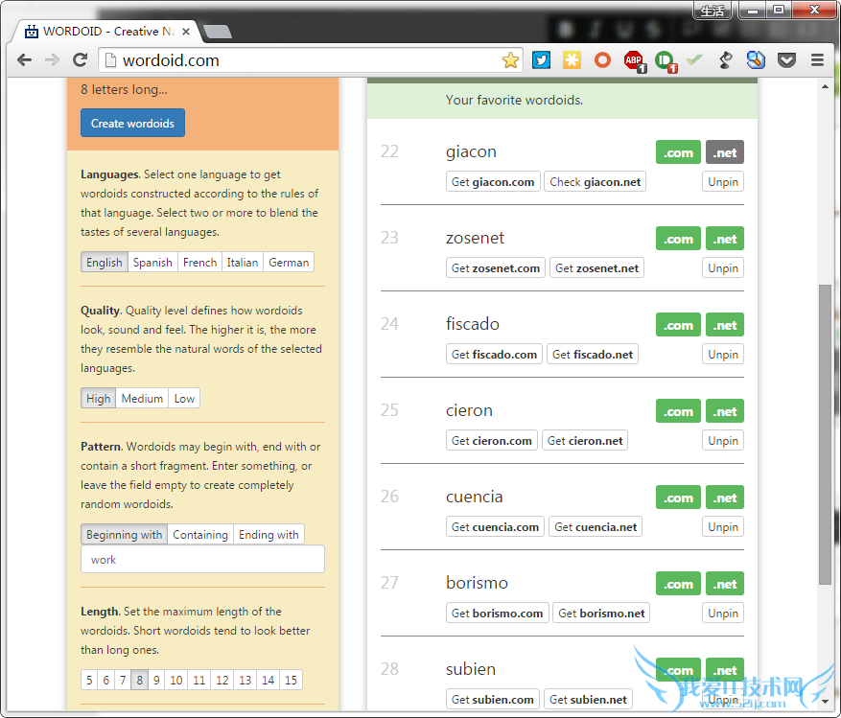Click the .com badge for cieron
Viewport: 841px width, 718px height.
[x=678, y=411]
